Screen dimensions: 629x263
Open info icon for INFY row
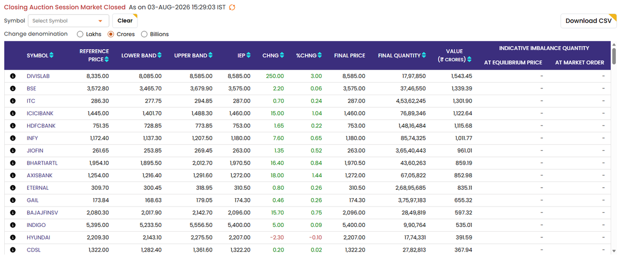click(13, 139)
